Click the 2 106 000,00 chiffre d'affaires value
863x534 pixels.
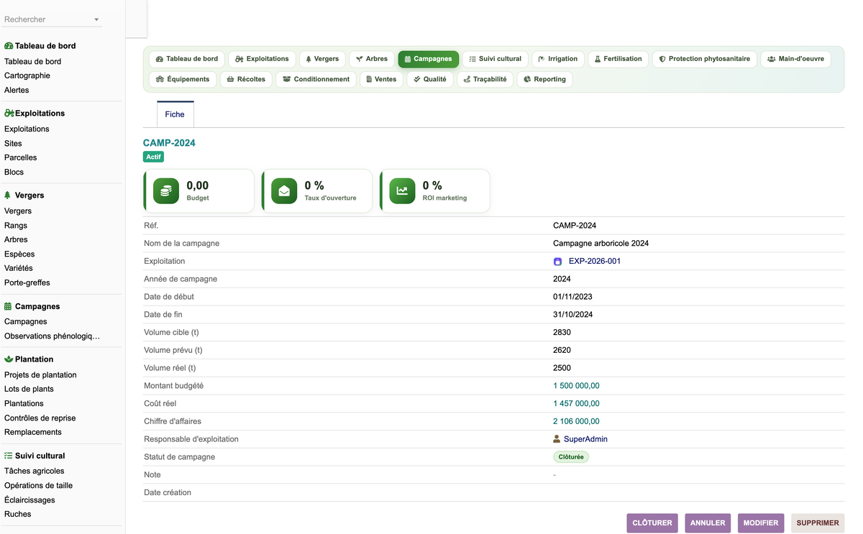(x=576, y=421)
